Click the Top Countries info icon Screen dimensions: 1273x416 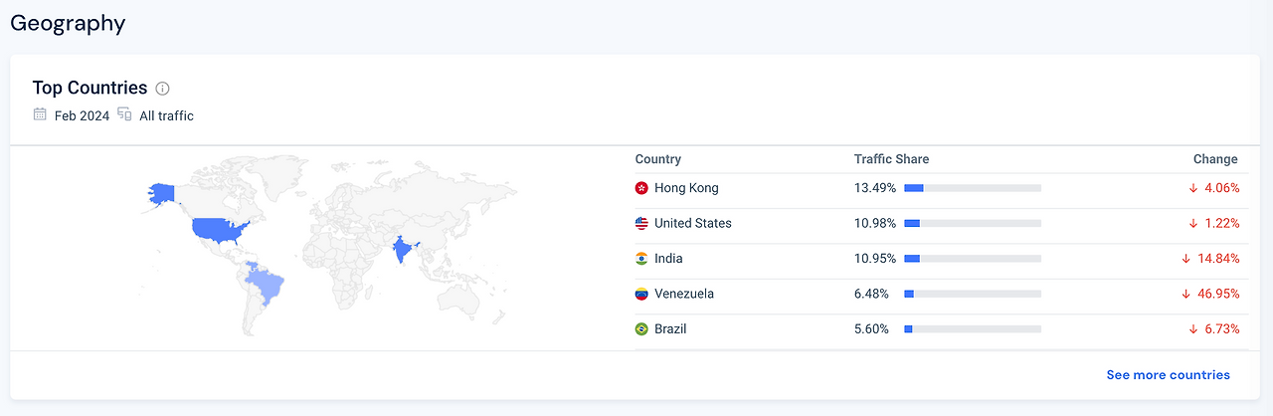point(163,89)
